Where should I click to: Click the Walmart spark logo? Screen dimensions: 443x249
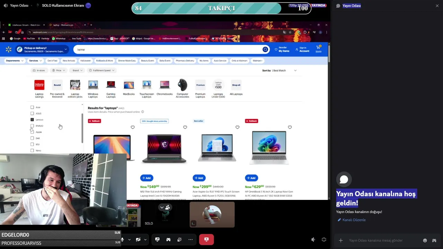coord(8,49)
